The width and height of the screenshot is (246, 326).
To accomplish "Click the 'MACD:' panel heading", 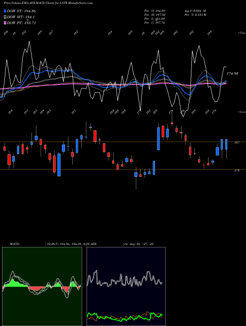I will coord(15,244).
